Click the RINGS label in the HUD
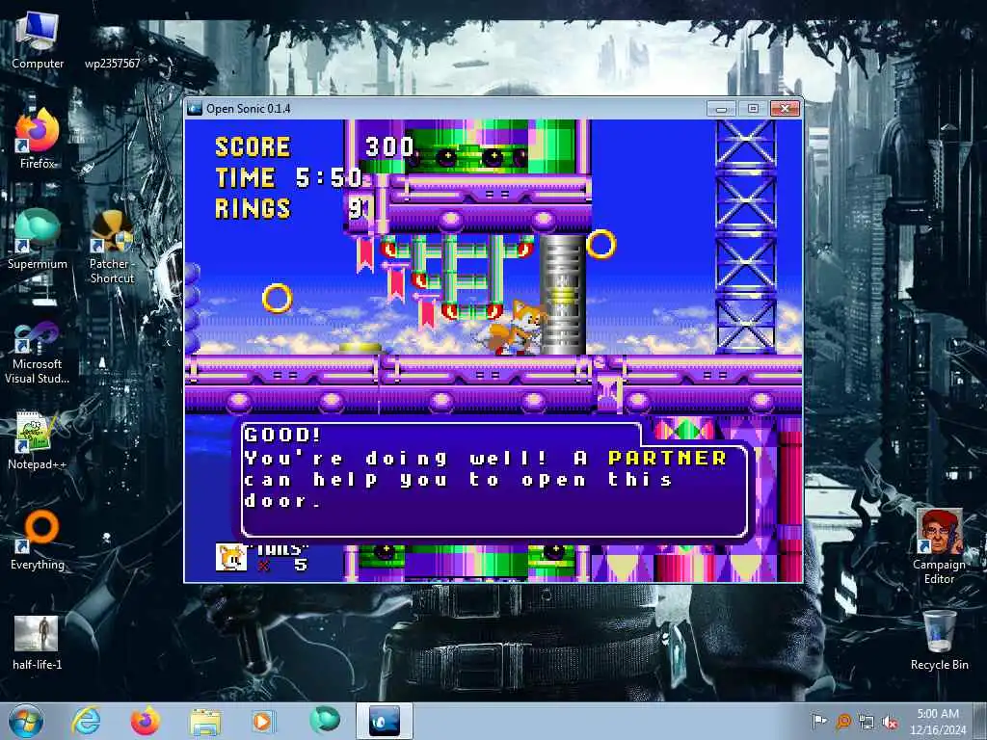Screen dimensions: 987x740 tap(253, 208)
